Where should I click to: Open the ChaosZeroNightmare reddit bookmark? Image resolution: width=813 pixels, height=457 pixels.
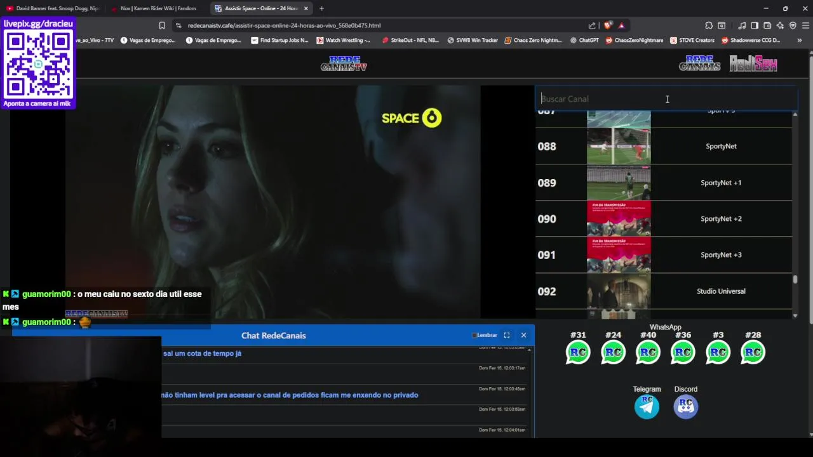pos(634,40)
